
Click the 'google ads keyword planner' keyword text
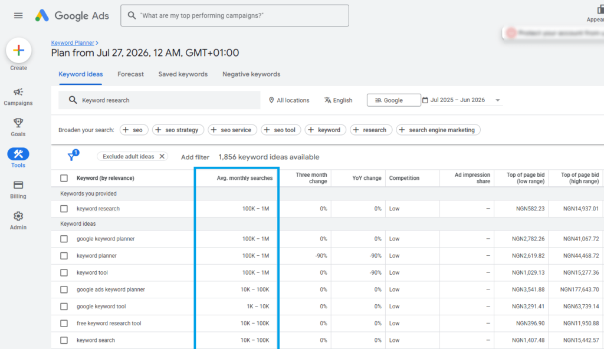tap(110, 289)
